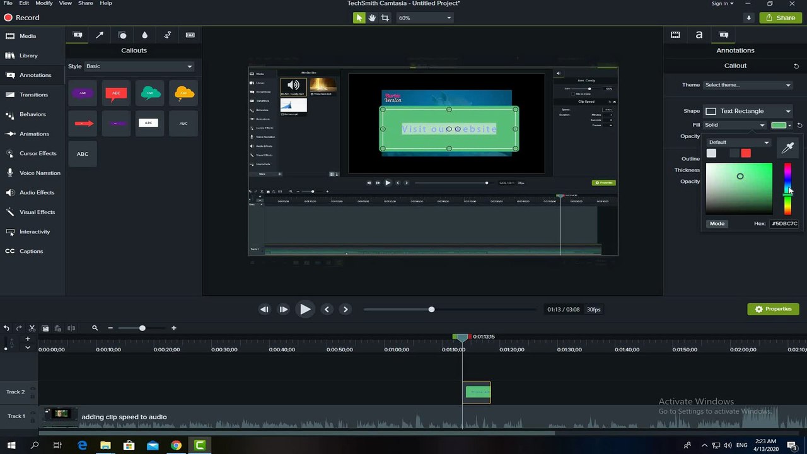Screen dimensions: 807x454
Task: Expand the callout Style Basic dropdown
Action: click(139, 66)
